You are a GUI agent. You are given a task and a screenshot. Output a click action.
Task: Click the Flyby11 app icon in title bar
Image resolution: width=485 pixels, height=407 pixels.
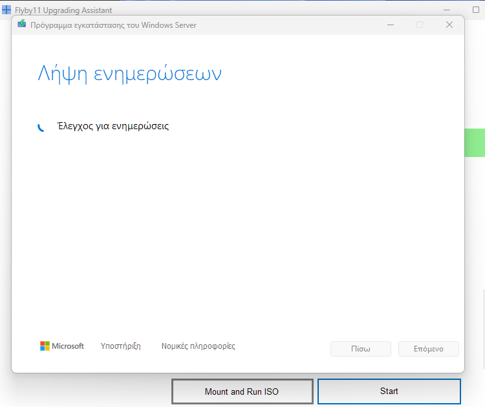(x=6, y=10)
